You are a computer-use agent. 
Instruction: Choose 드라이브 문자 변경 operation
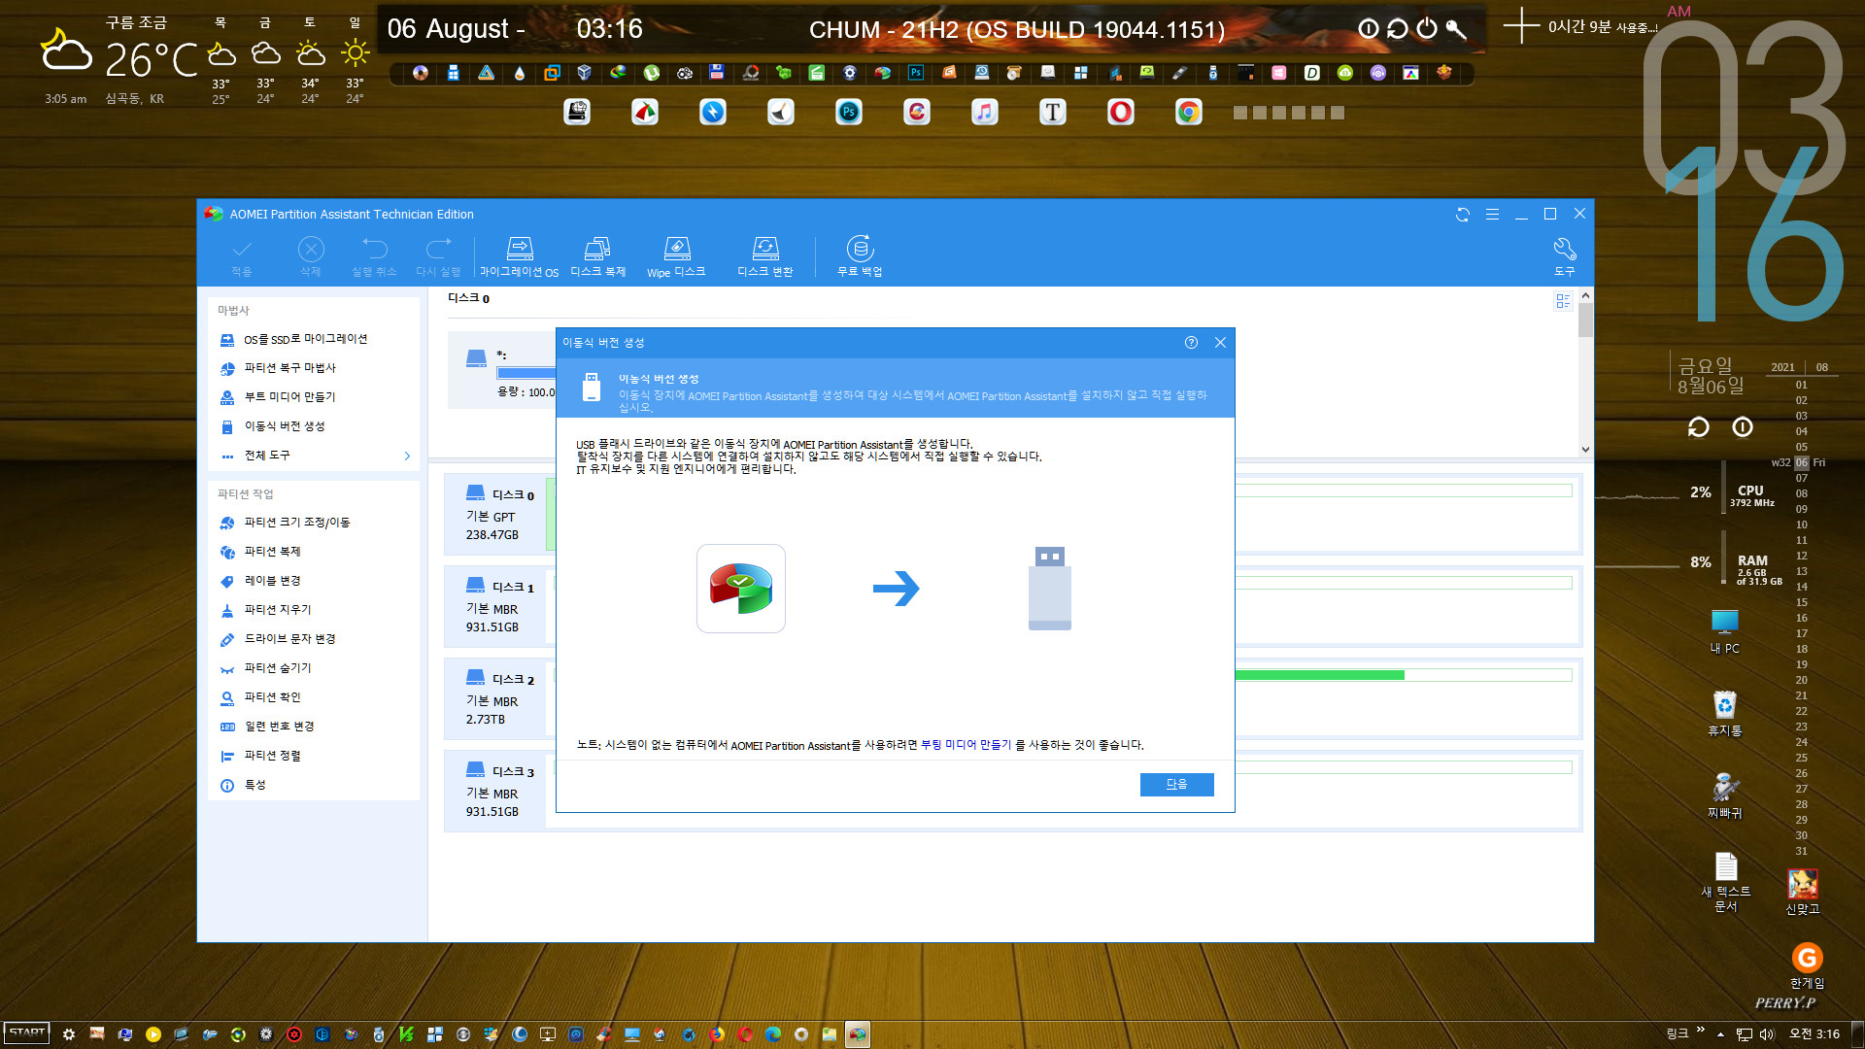coord(289,639)
